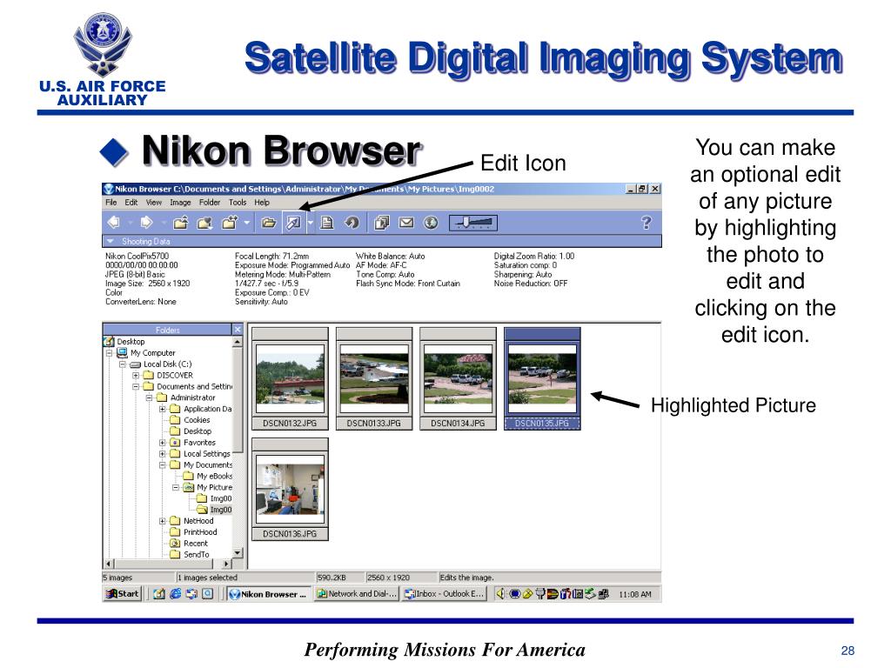Viewport: 891px width, 668px height.
Task: Open the Image menu
Action: tap(180, 202)
